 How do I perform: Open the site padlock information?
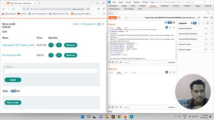28,9
